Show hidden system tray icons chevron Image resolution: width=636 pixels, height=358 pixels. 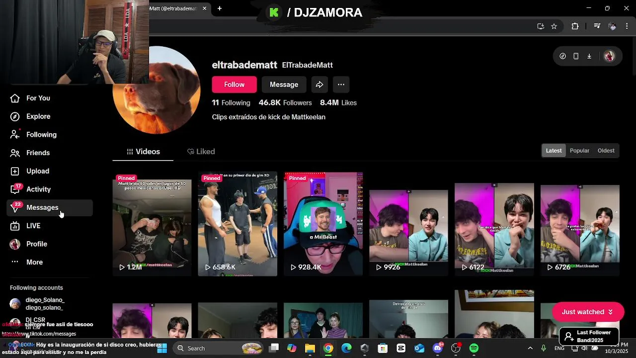point(530,348)
